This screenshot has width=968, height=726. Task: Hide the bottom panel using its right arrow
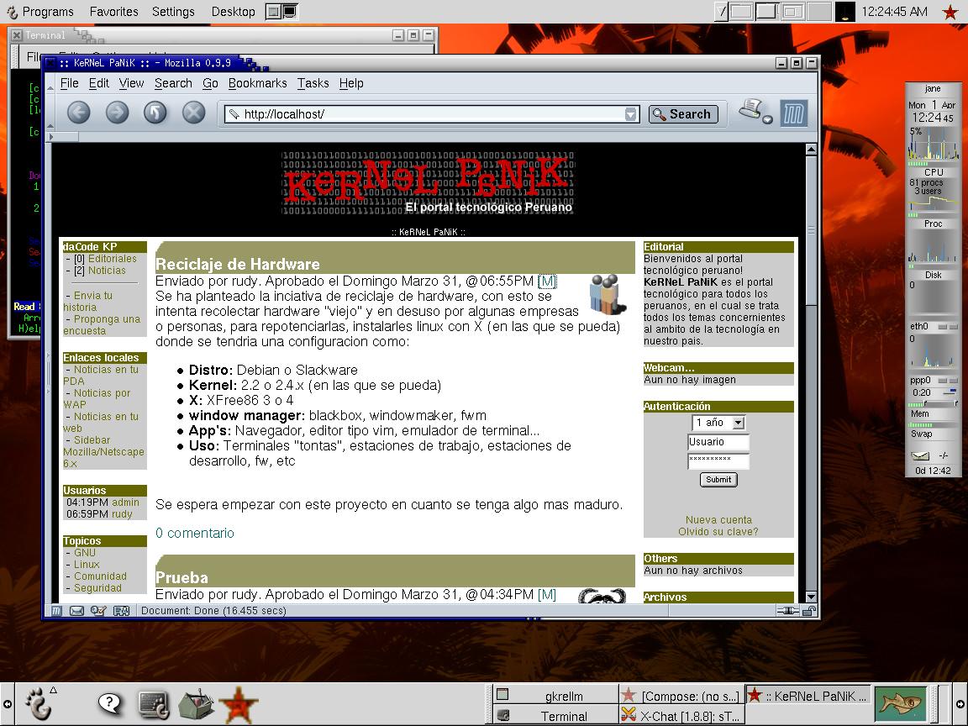(960, 704)
